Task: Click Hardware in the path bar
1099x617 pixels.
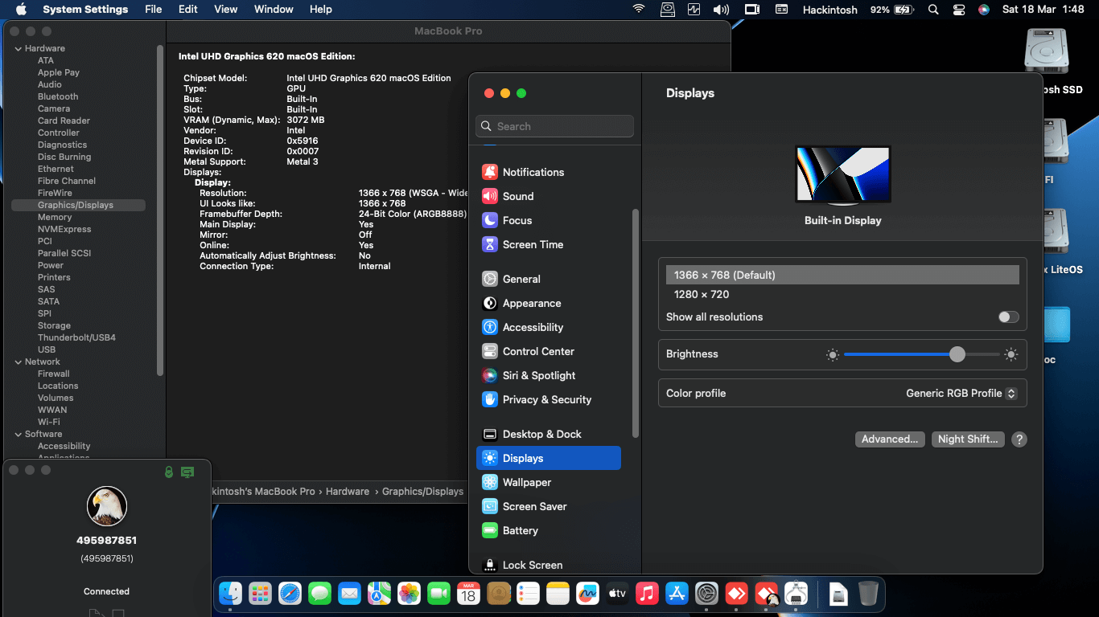Action: pos(348,491)
